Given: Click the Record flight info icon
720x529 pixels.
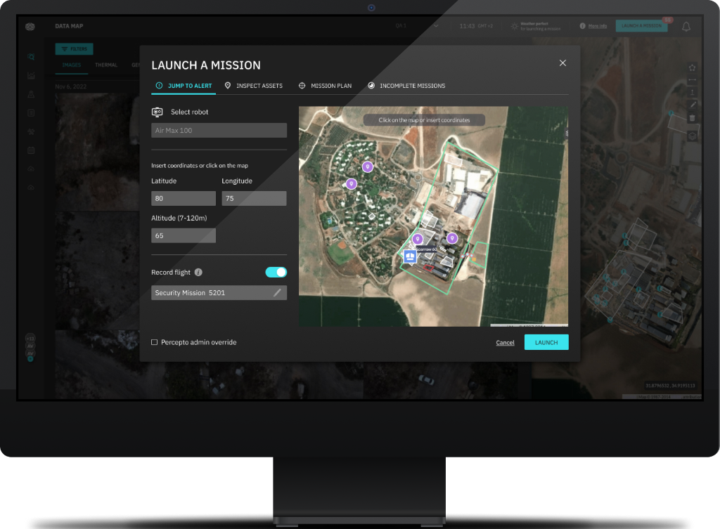Looking at the screenshot, I should pyautogui.click(x=198, y=272).
